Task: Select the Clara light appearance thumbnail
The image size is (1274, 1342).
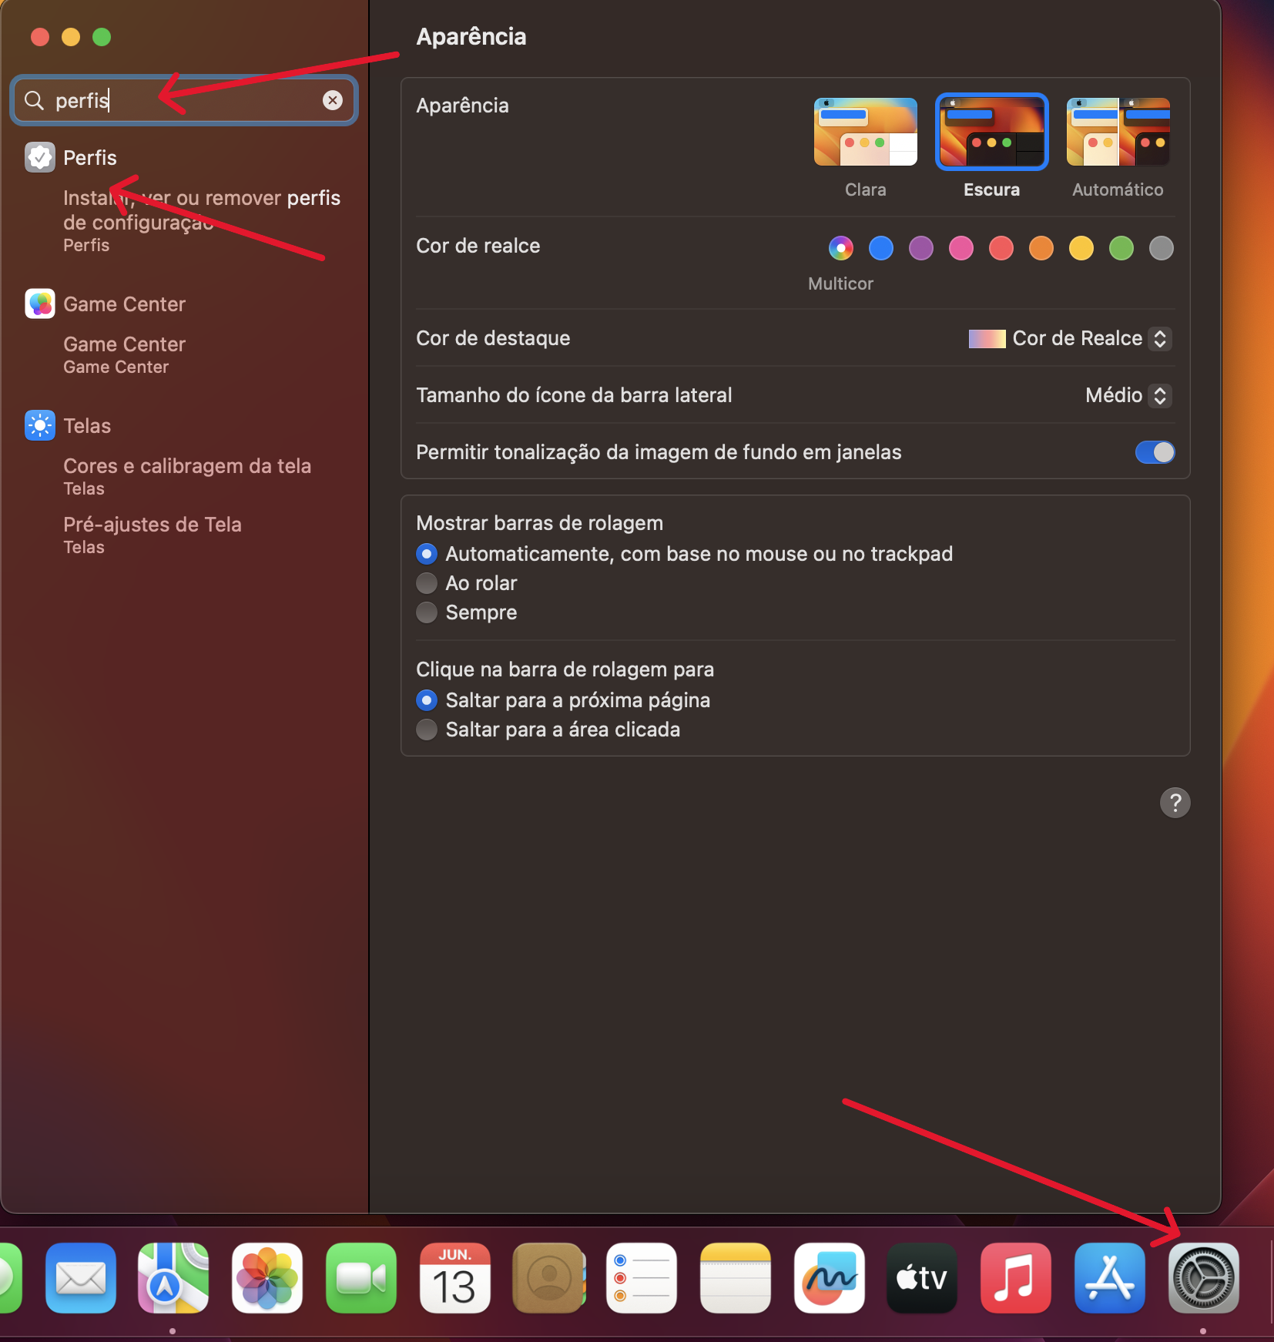Action: click(866, 132)
